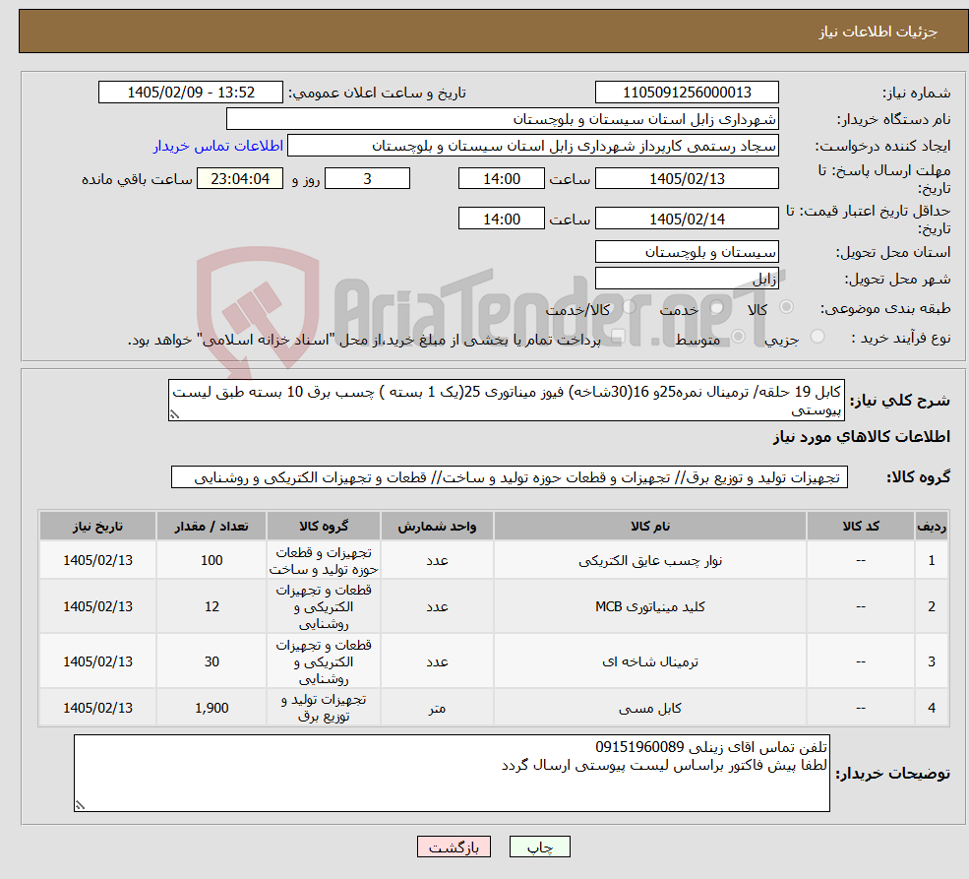Click the general need description text area
Screen dimensions: 969x879
click(x=506, y=401)
